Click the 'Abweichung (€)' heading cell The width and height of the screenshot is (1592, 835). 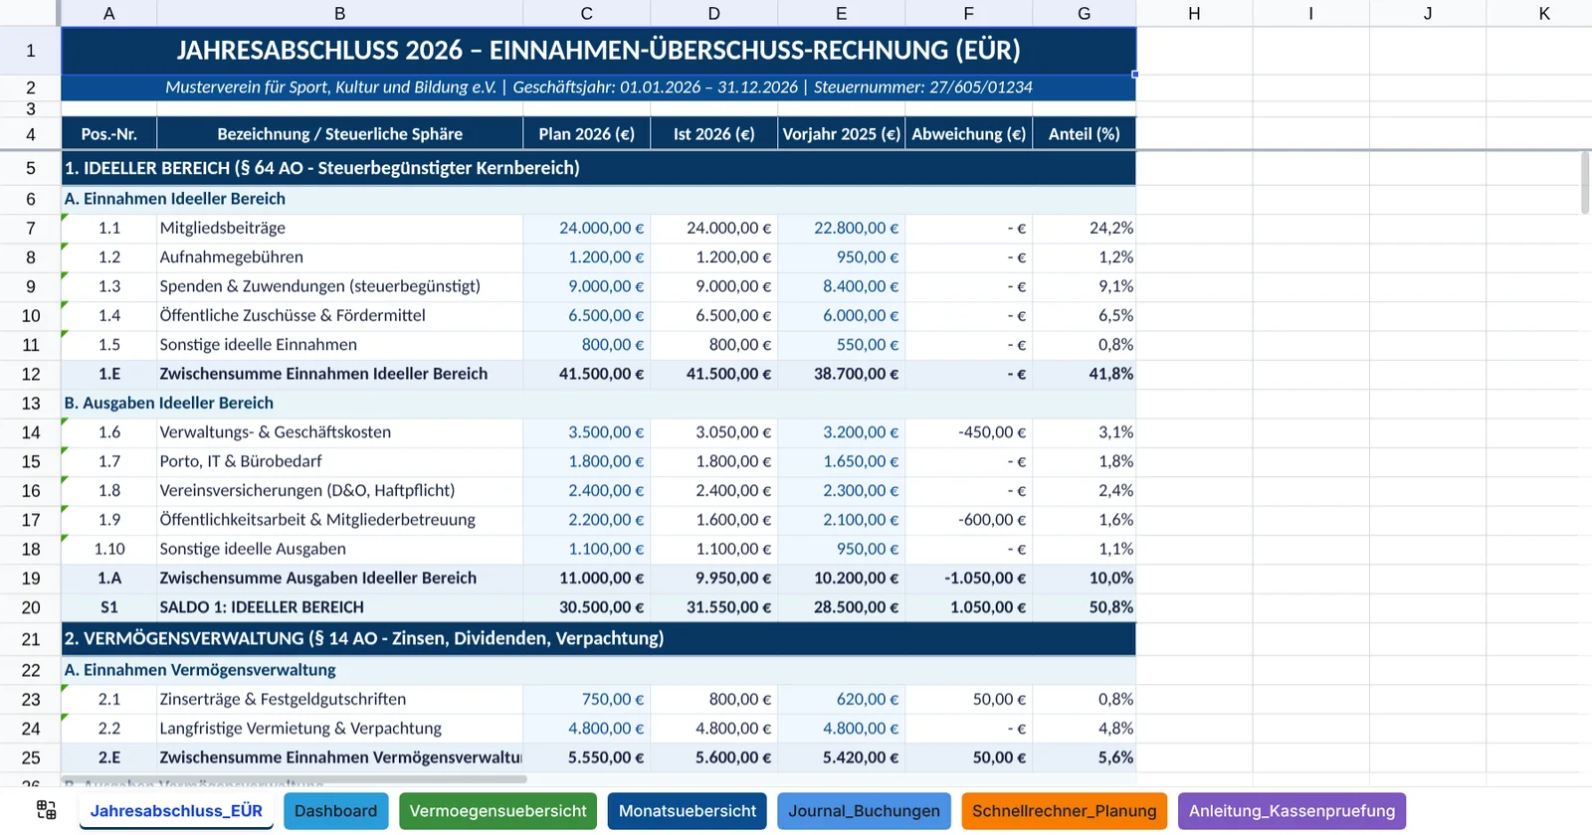tap(968, 133)
